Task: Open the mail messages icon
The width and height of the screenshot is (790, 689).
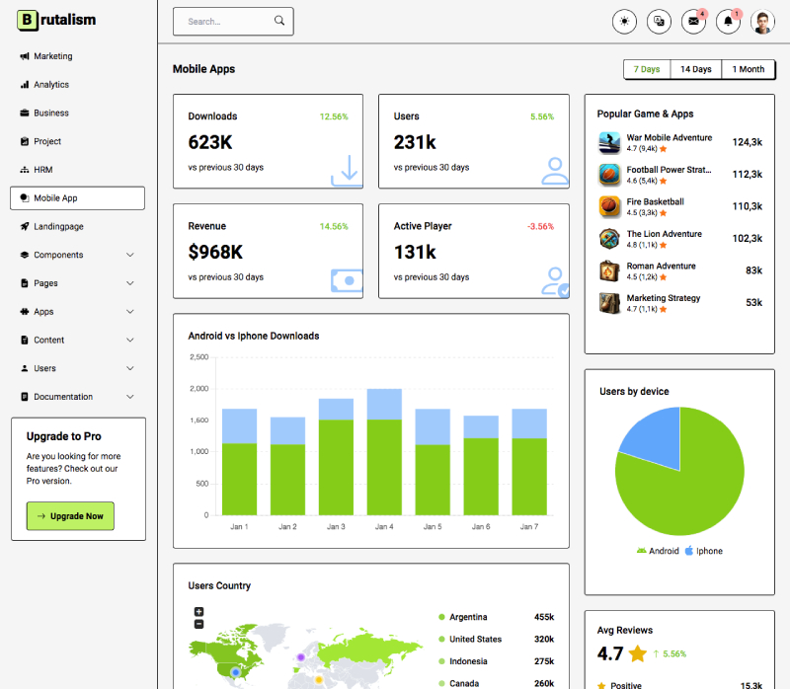Action: [694, 22]
